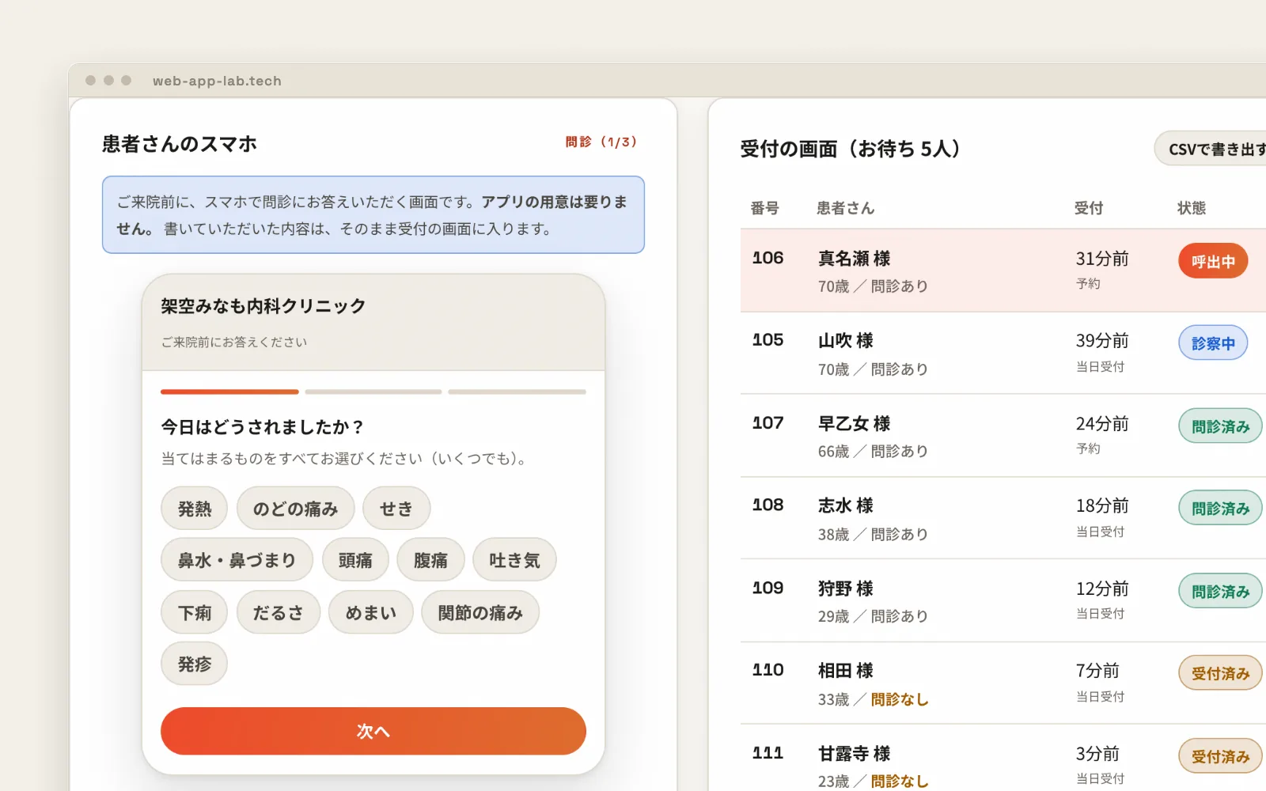This screenshot has height=791, width=1266.
Task: Click the 問診済み badge for 志水
Action: click(1221, 509)
